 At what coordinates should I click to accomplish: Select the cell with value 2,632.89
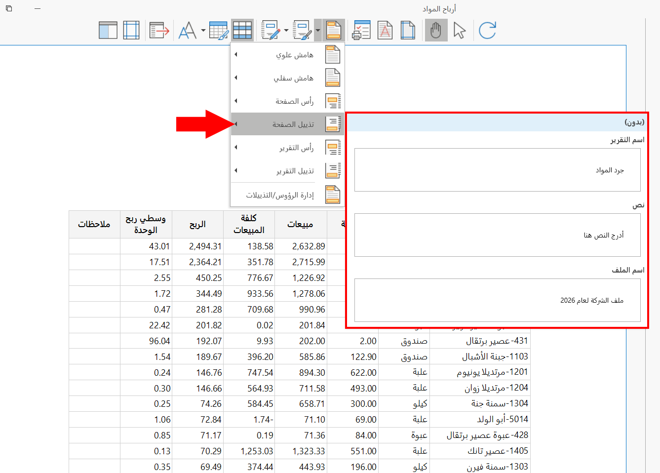301,246
